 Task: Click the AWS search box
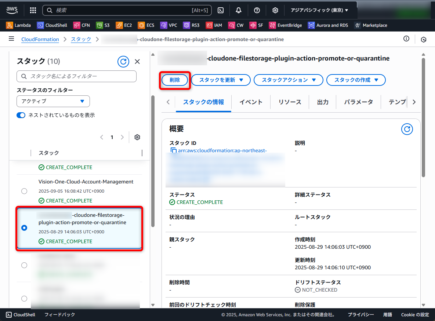127,10
